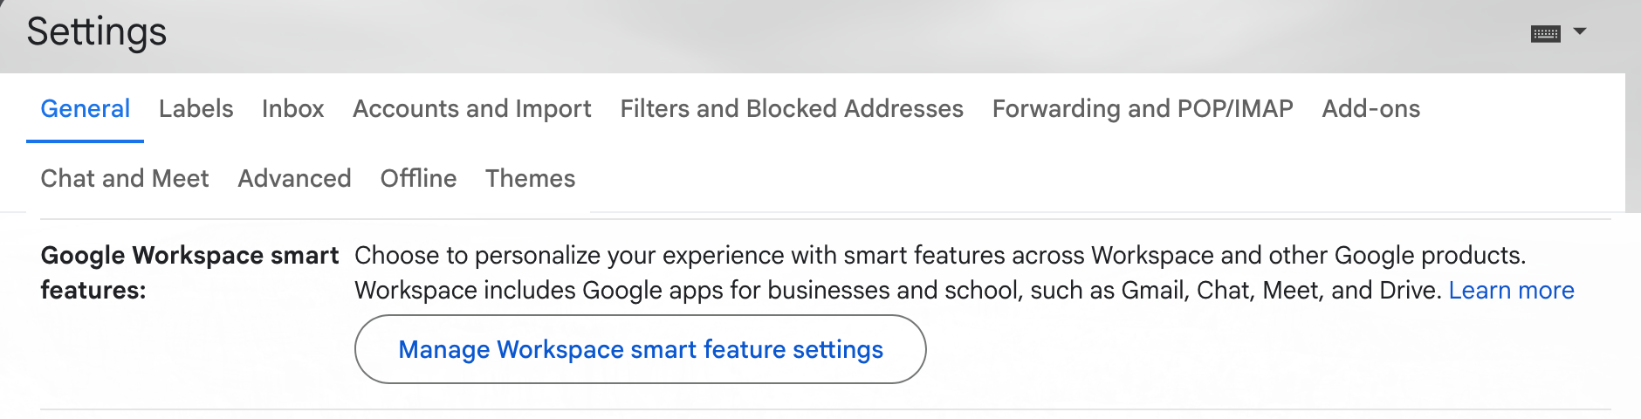Click the vertical scrollbar at right edge

pyautogui.click(x=1632, y=142)
